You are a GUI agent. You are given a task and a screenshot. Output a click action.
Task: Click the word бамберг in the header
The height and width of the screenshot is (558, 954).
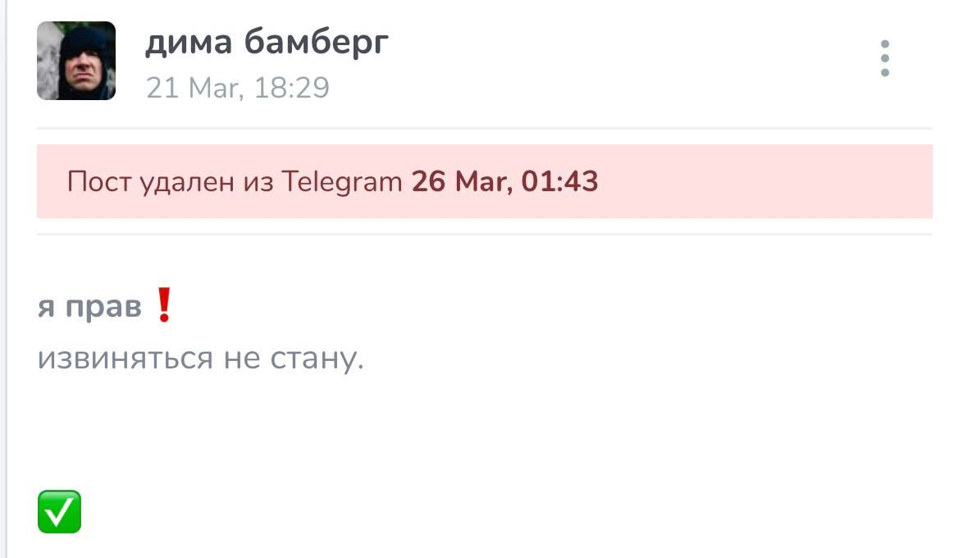click(x=317, y=43)
